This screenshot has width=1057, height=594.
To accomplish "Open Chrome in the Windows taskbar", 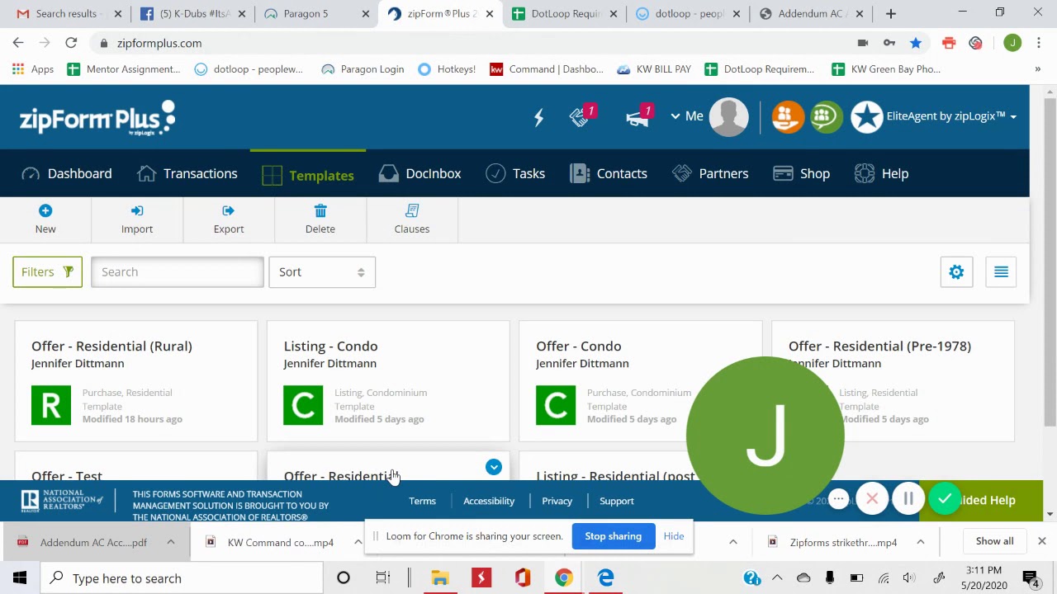I will click(x=563, y=578).
